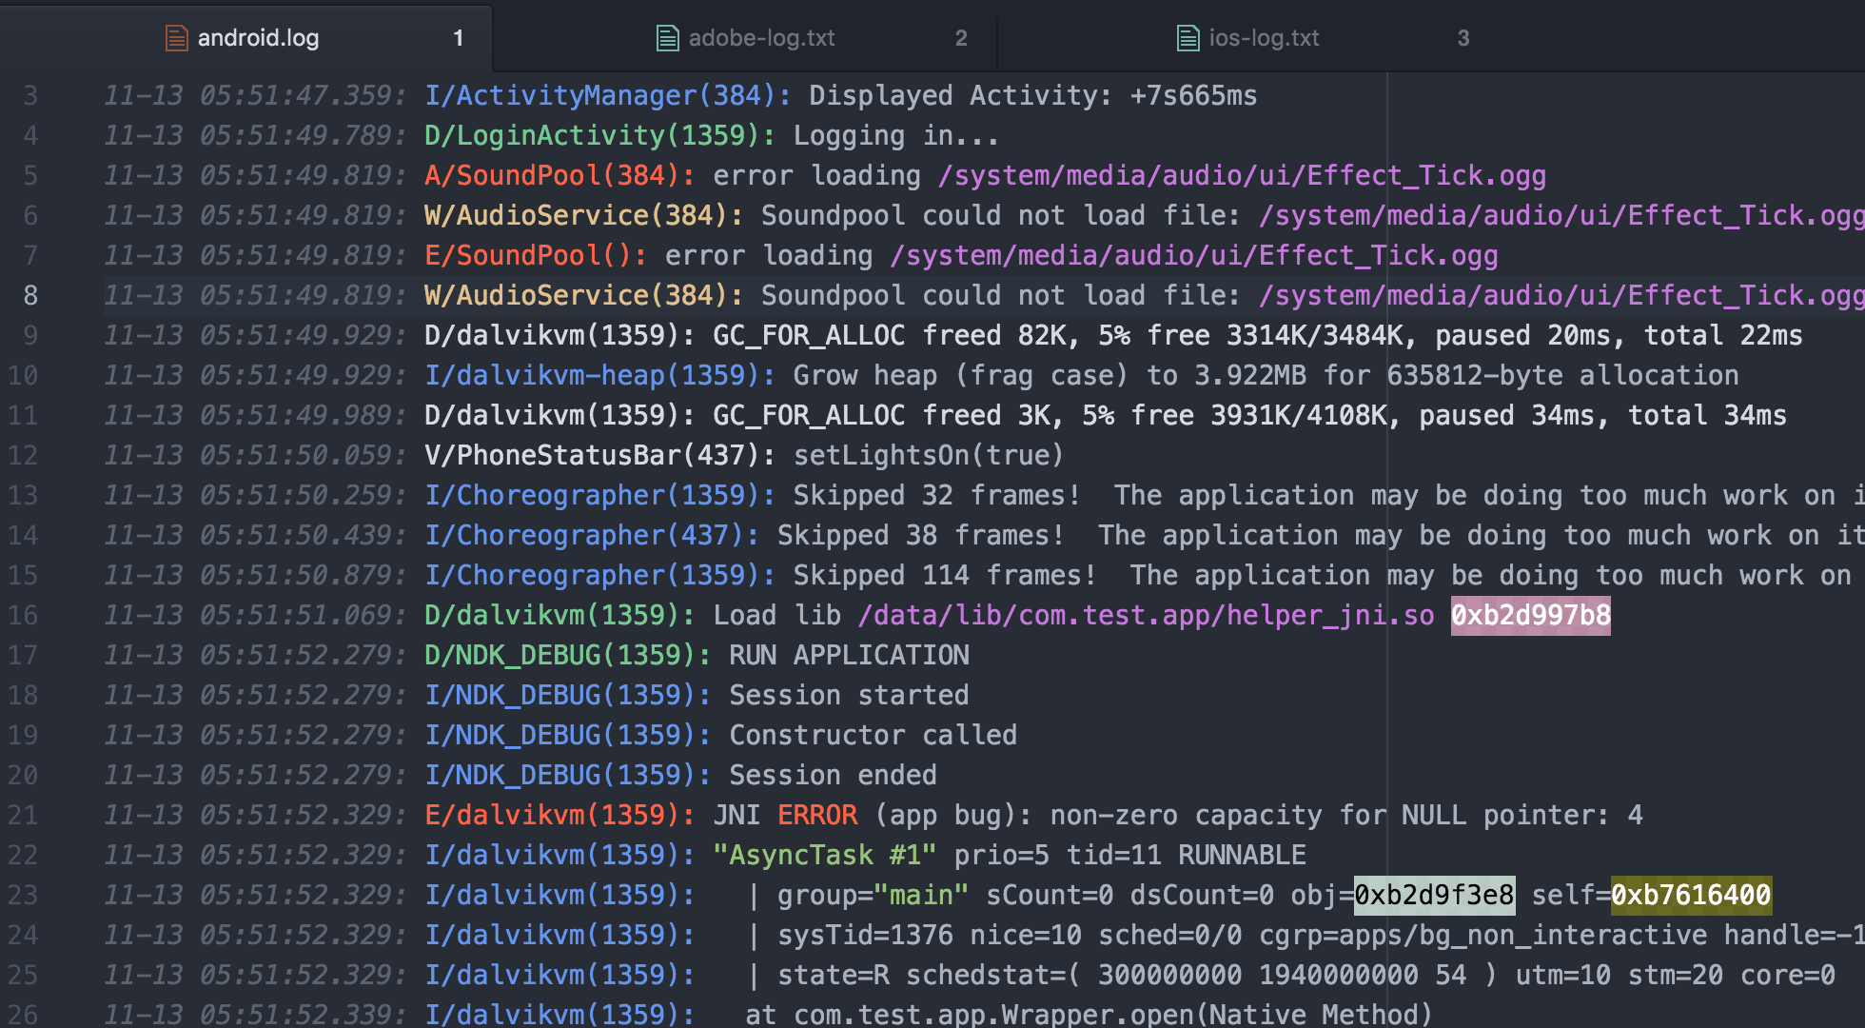Click E/SoundPool() tag on line 7
Screen dimensions: 1865x1028
[537, 255]
